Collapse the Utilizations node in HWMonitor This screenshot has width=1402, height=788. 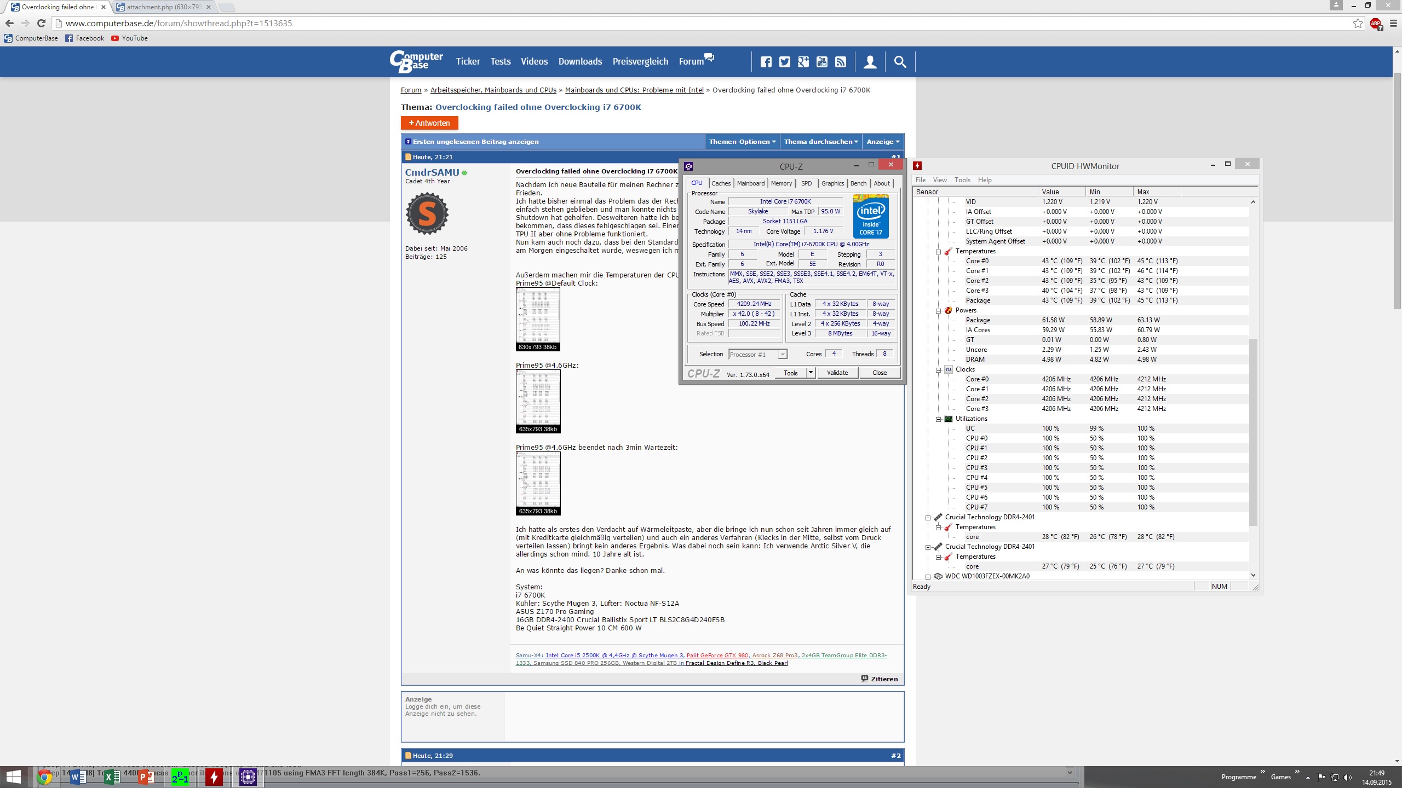[938, 419]
